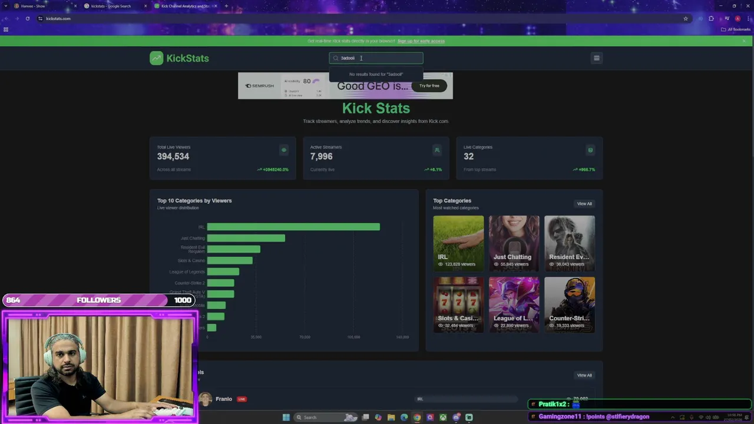View site information icon beside kickstats.com
The width and height of the screenshot is (754, 424).
(40, 18)
